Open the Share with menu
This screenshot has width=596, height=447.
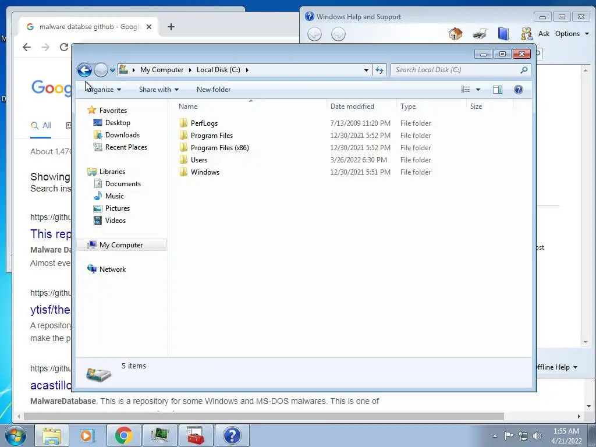click(158, 90)
